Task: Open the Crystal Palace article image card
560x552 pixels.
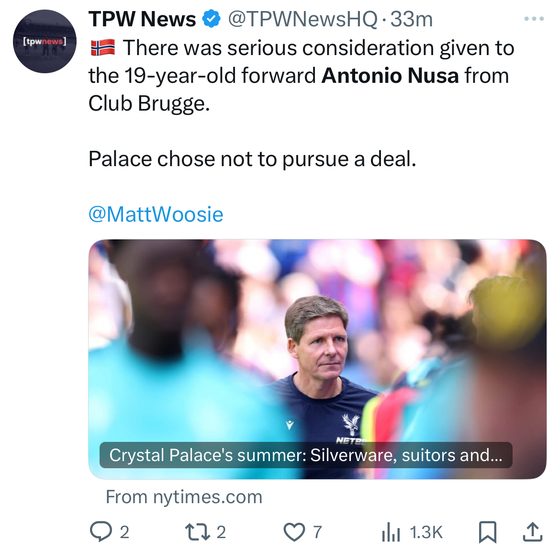Action: [x=317, y=345]
